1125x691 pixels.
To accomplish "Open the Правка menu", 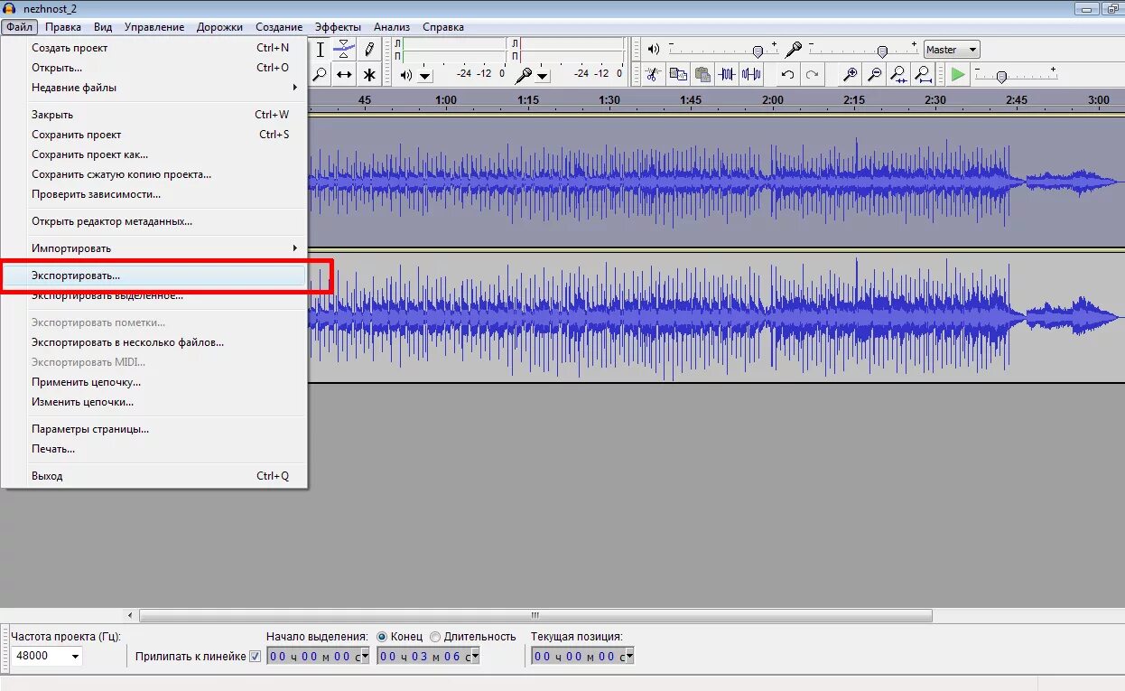I will tap(63, 27).
